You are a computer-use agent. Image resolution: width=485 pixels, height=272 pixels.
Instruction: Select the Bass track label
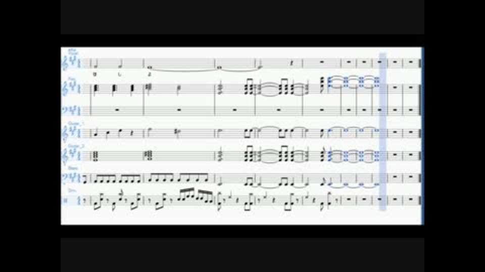click(73, 168)
